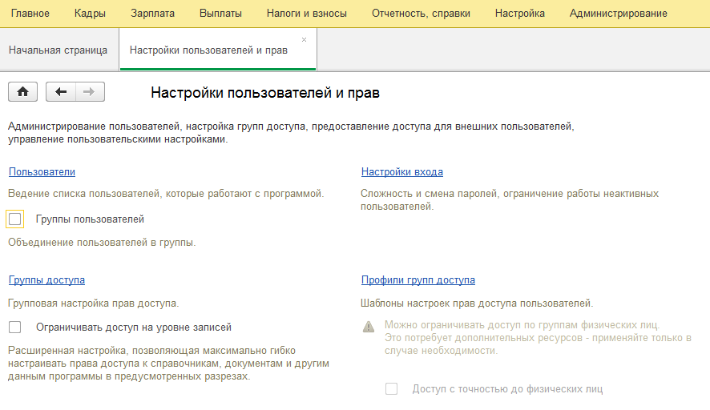Screen dimensions: 710x410
Task: Close the Настройки пользователей и прав tab
Action: (x=304, y=39)
